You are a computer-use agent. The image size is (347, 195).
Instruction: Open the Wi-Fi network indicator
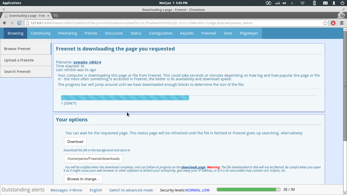pyautogui.click(x=302, y=3)
